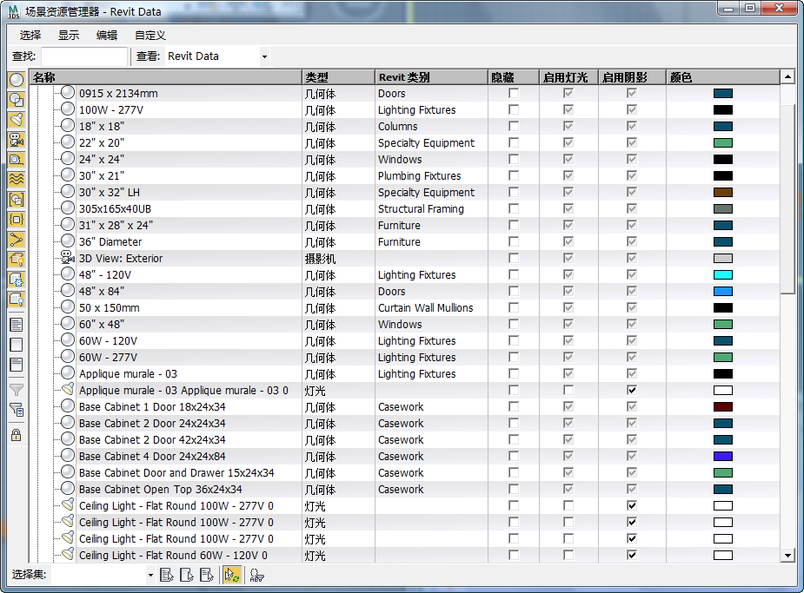Viewport: 804px width, 593px height.
Task: Toggle 启用阴影 for 18" x 18"
Action: (632, 126)
